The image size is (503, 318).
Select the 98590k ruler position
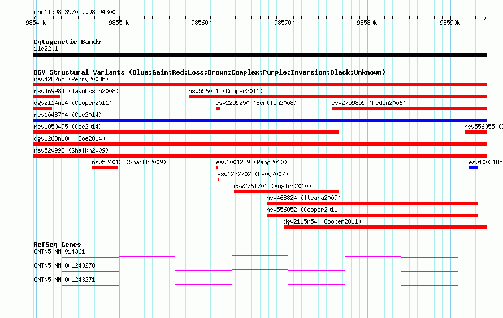(x=450, y=23)
